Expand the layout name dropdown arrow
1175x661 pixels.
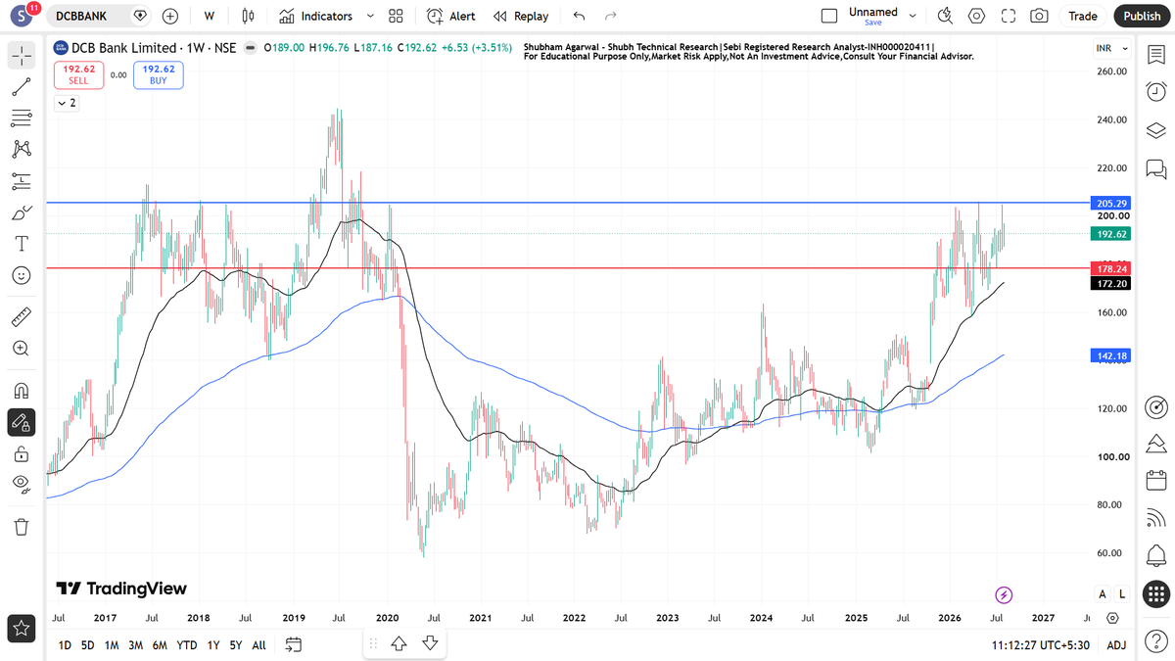913,16
